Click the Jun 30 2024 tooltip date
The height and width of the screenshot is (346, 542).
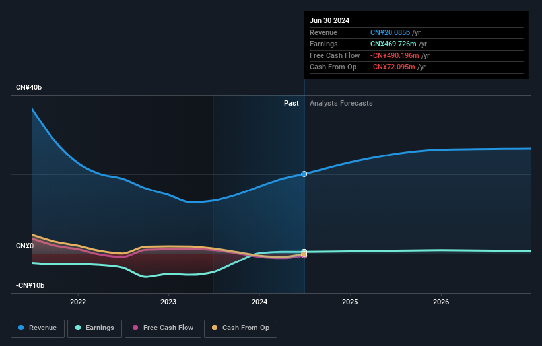[x=329, y=20]
